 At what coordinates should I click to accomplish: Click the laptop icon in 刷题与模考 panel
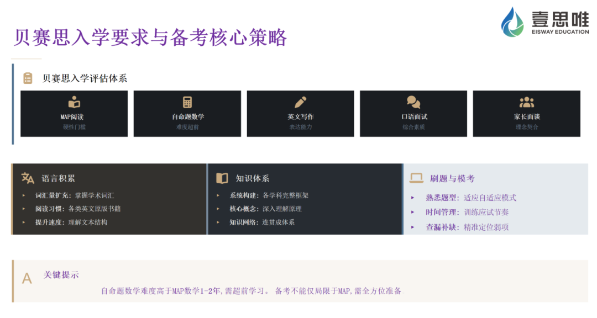(x=416, y=177)
